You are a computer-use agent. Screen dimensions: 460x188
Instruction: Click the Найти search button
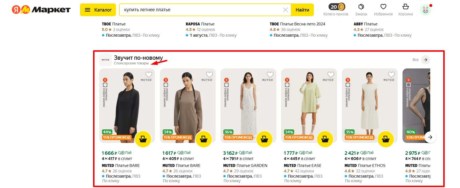point(302,10)
